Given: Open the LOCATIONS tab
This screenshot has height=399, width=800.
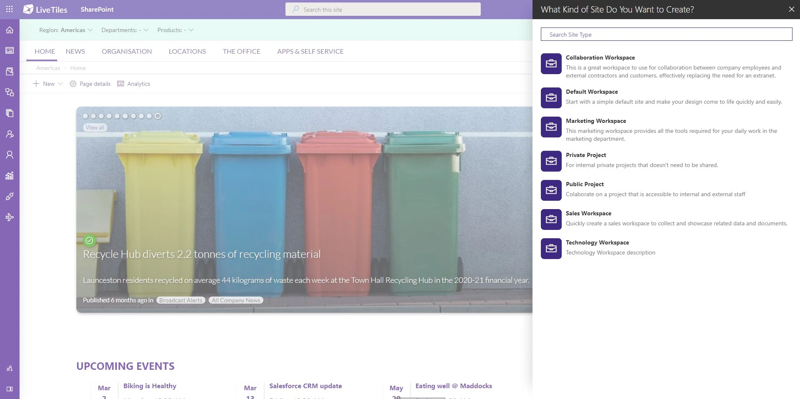Looking at the screenshot, I should click(x=187, y=51).
